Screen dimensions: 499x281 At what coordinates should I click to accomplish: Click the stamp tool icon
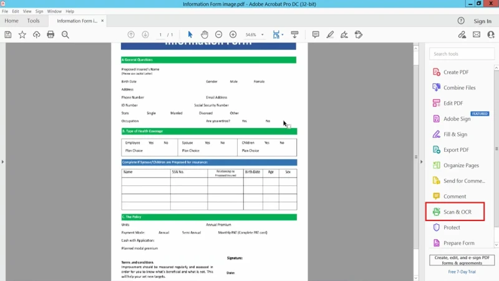(x=359, y=34)
